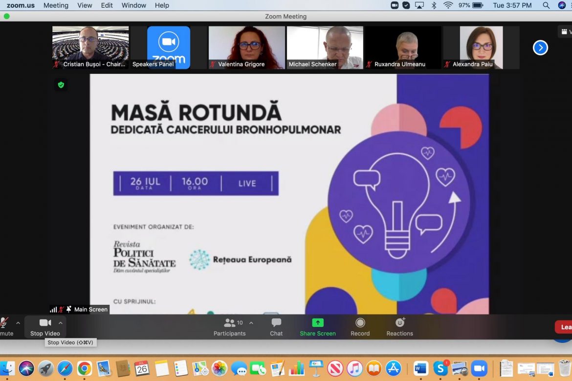Show next participants with blue arrow
Image resolution: width=572 pixels, height=381 pixels.
tap(540, 47)
